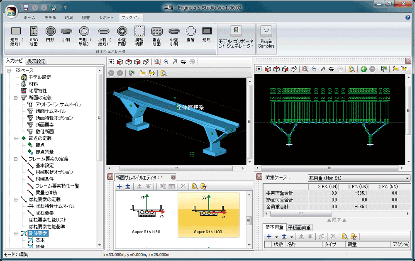This screenshot has width=415, height=261.
Task: Close the load view panel
Action: coord(408,61)
